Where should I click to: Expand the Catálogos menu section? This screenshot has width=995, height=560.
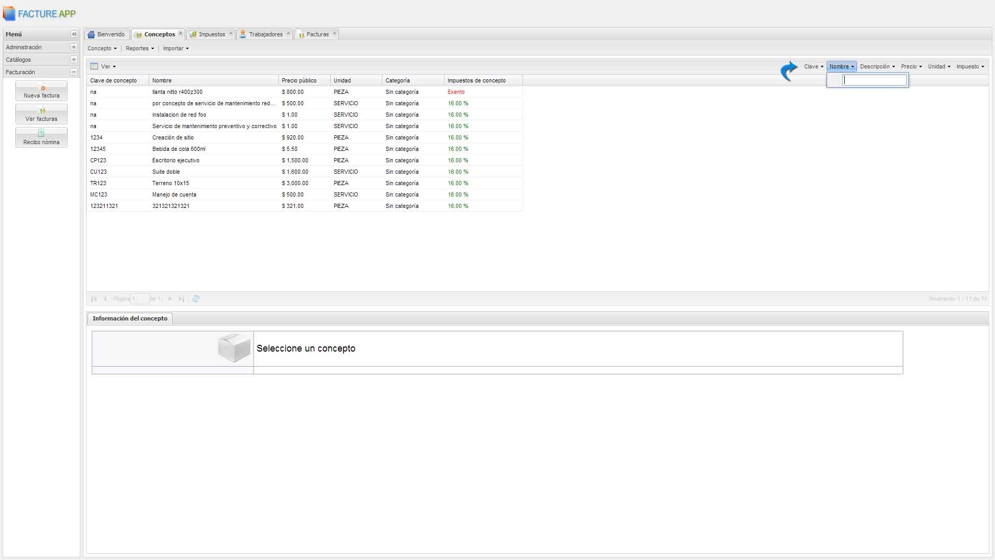pos(74,60)
